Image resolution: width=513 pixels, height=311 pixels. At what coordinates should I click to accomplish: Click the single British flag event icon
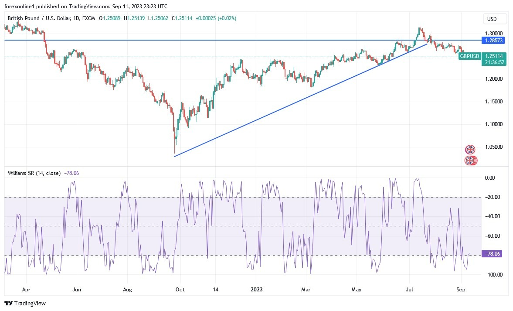point(470,150)
